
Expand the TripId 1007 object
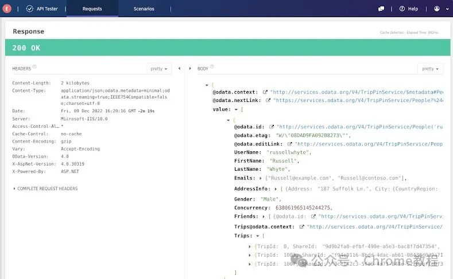250,264
